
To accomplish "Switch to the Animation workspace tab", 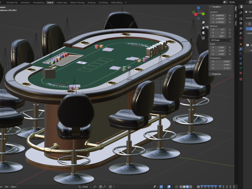I will [x=25, y=3].
